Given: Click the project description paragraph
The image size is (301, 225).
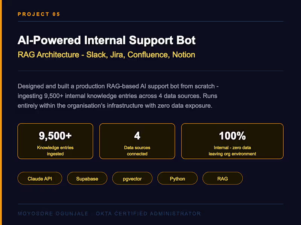Looking at the screenshot, I should coord(118,96).
